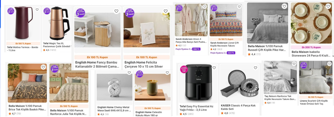Click the Tefal Easy Fry 4,5 star rating
Viewport: 334px width, 117px height.
tap(183, 114)
